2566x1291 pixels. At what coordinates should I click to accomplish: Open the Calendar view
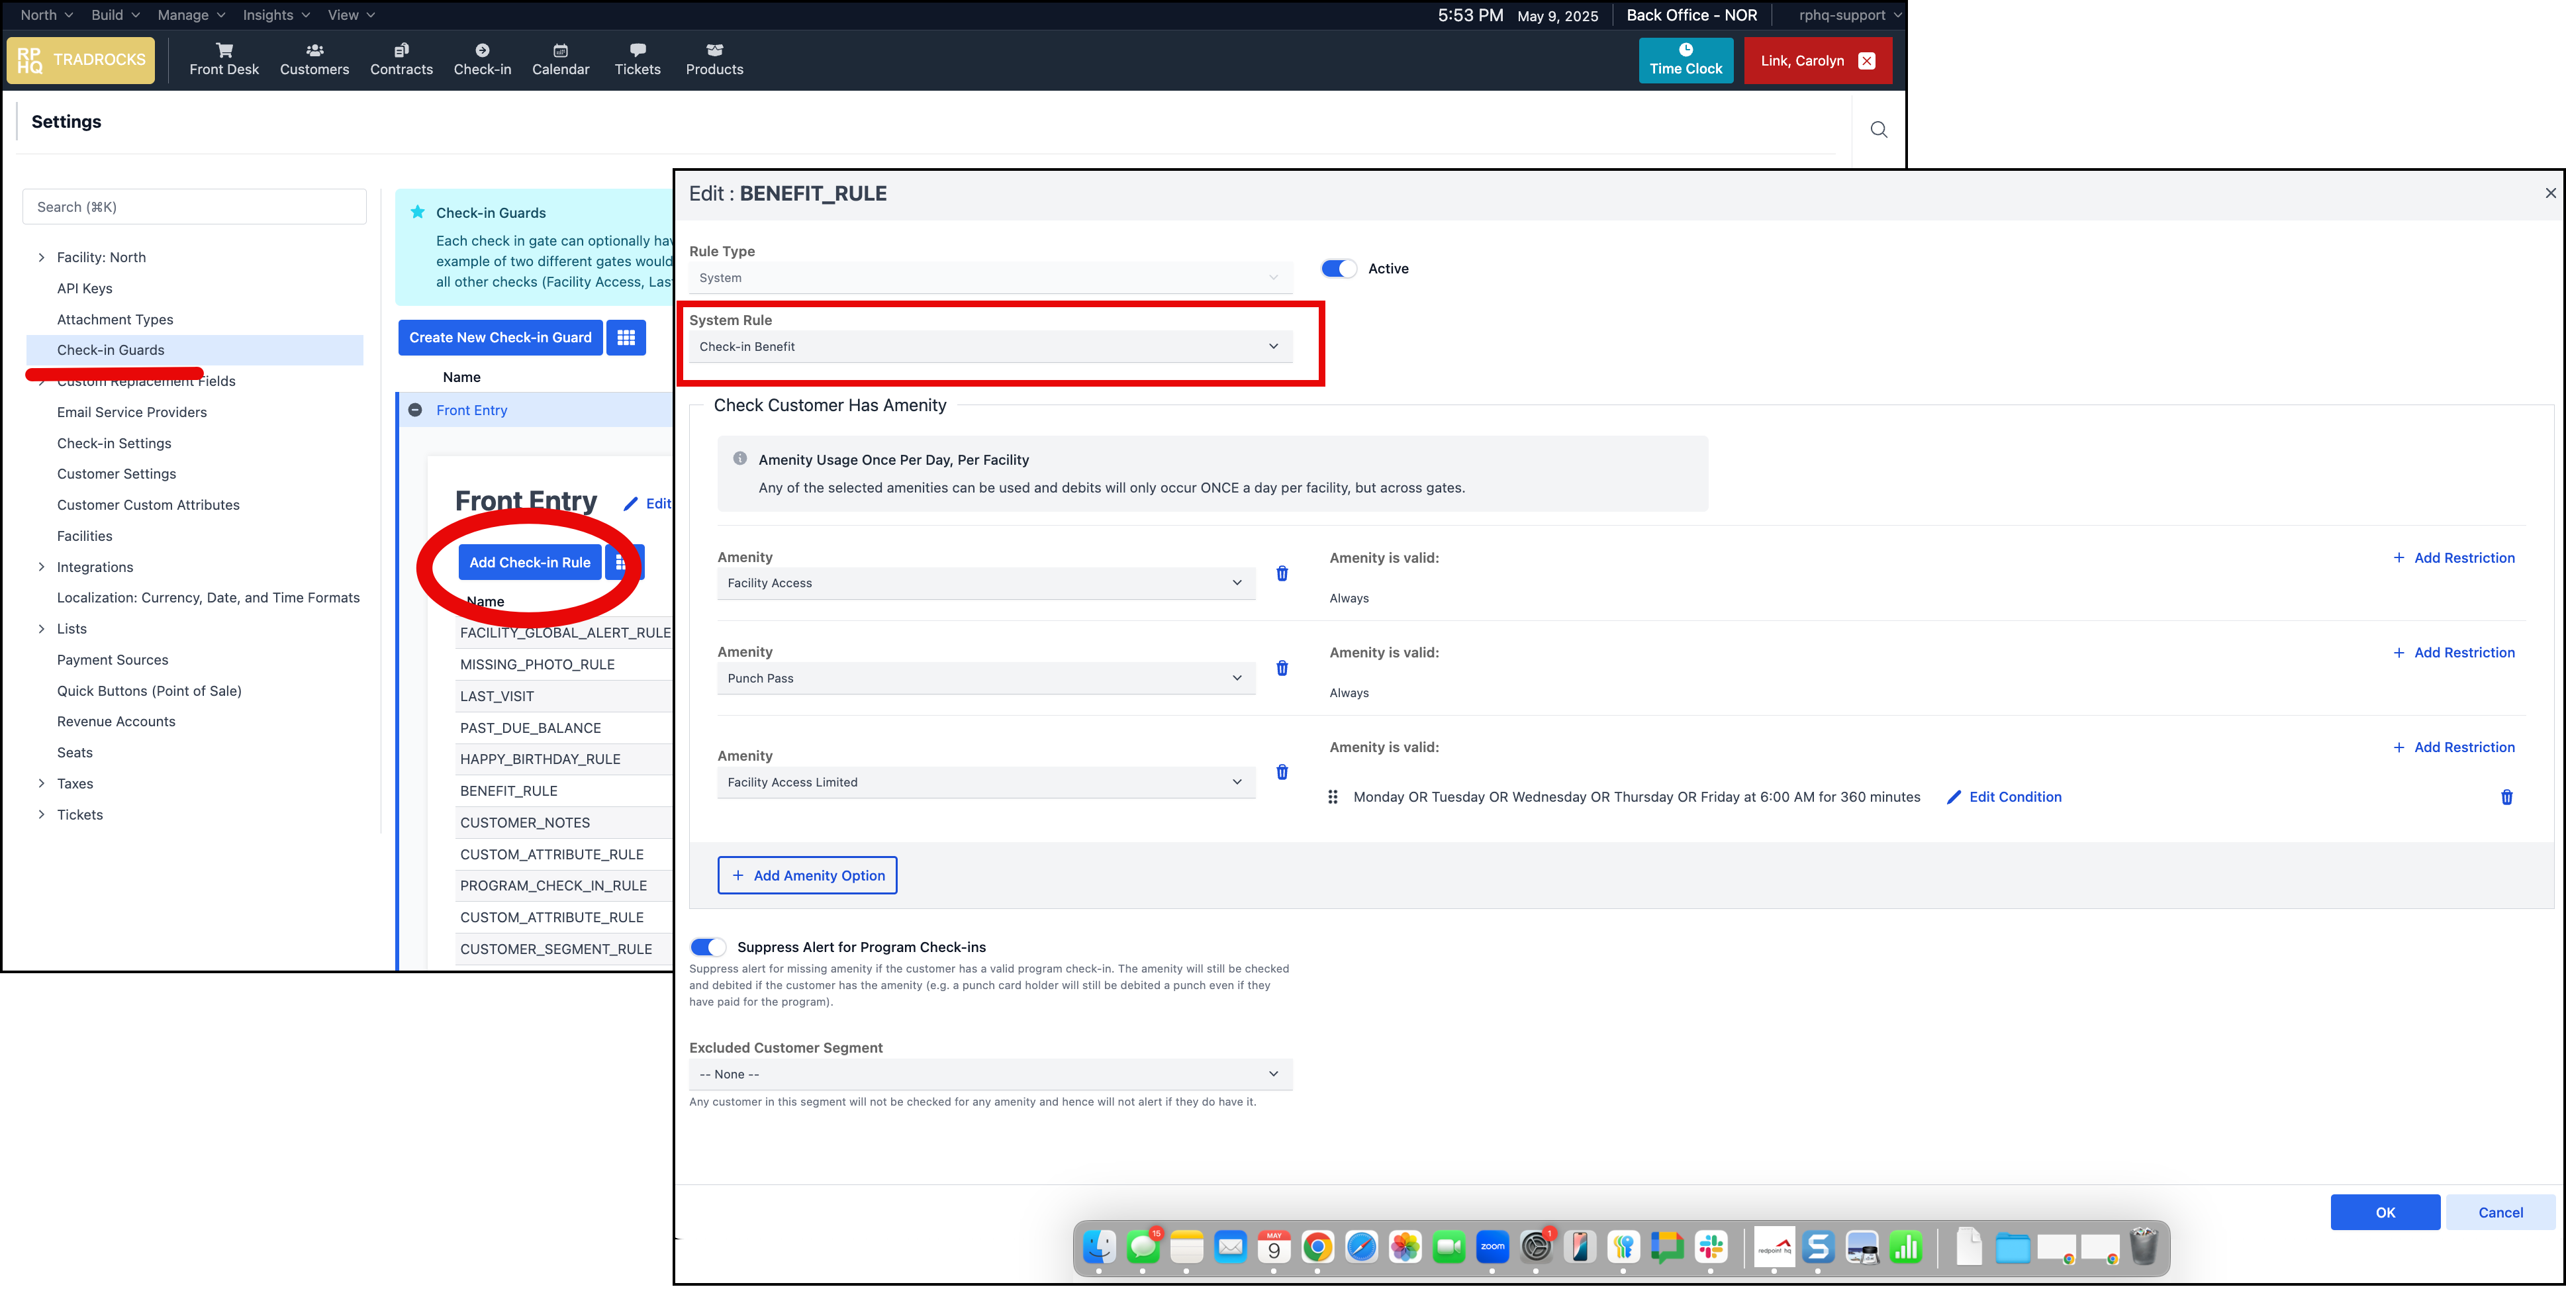pyautogui.click(x=561, y=60)
